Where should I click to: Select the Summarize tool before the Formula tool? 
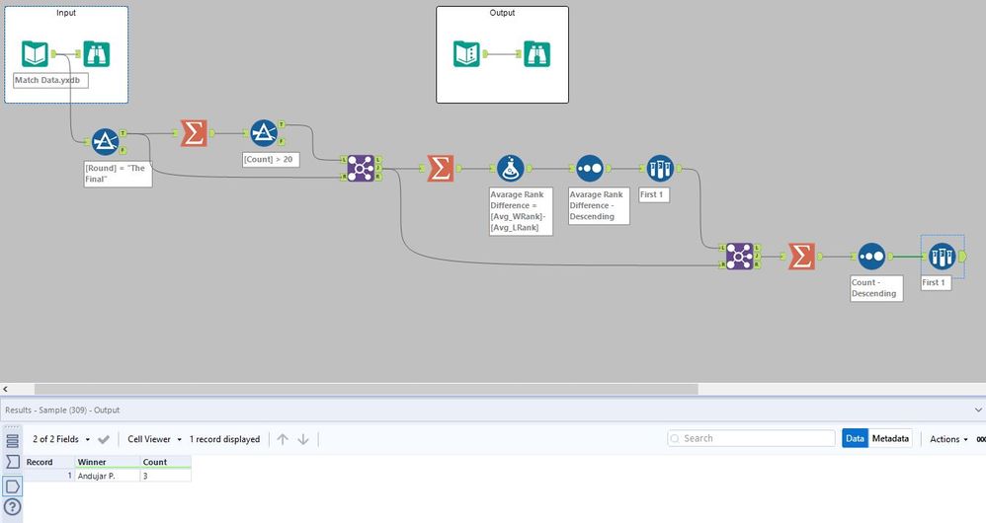point(441,169)
